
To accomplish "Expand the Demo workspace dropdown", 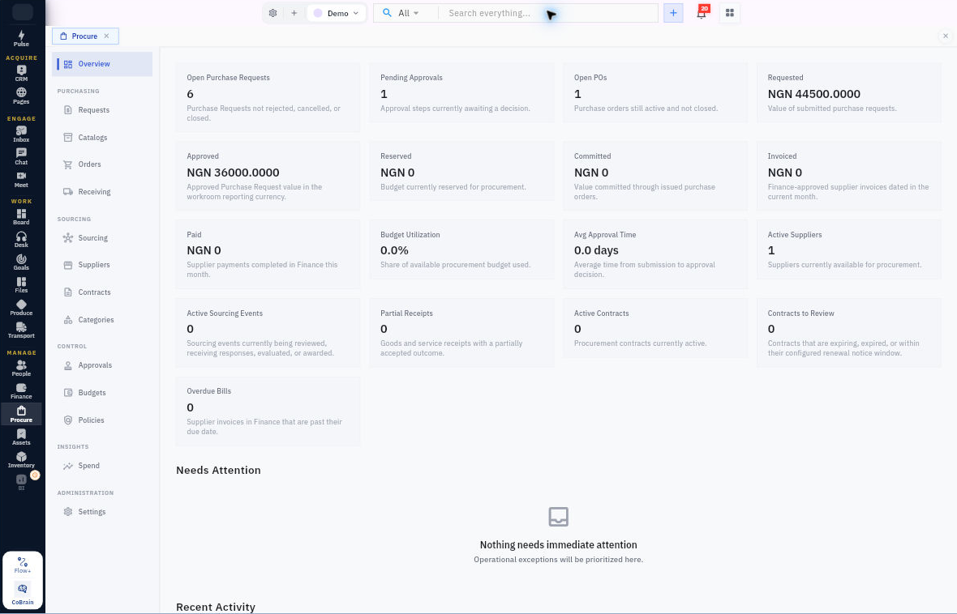I will [337, 13].
